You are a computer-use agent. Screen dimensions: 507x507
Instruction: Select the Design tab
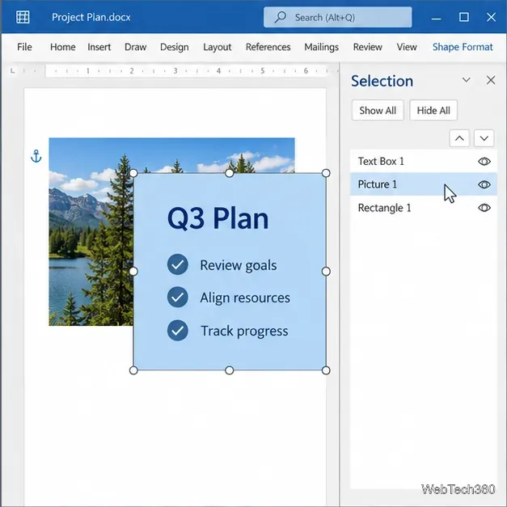(175, 47)
